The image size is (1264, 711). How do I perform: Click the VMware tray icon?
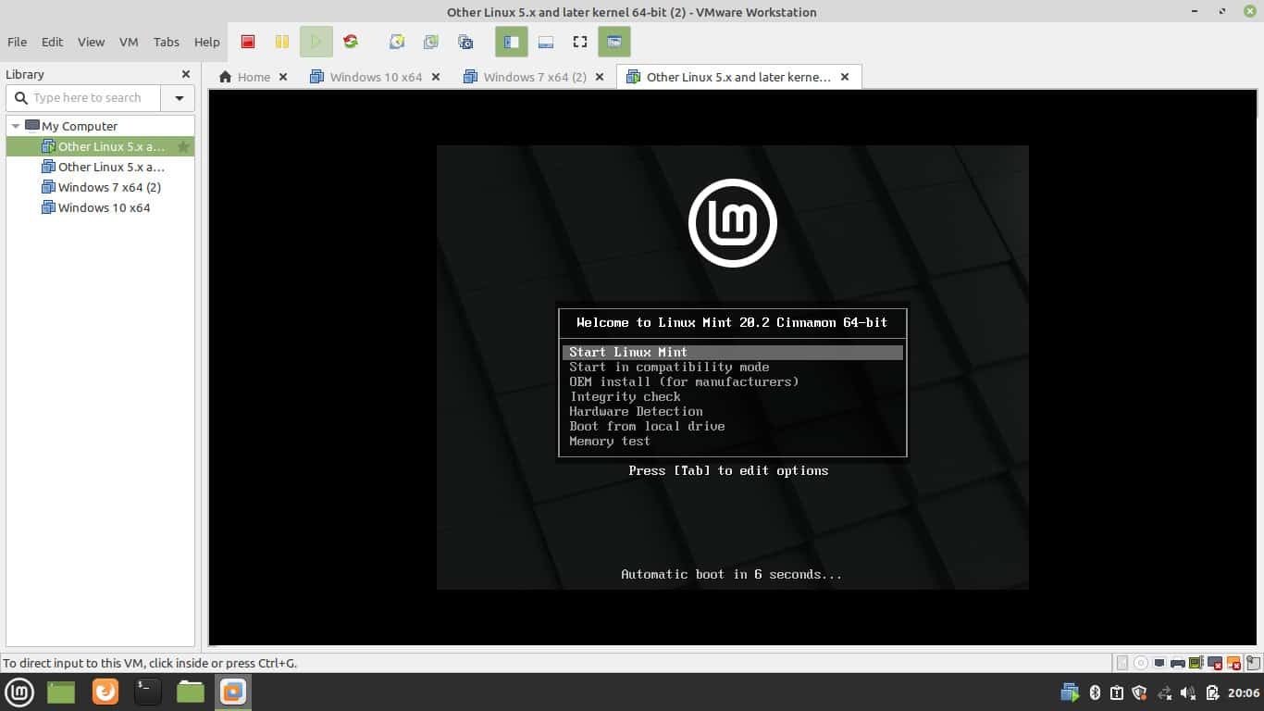coord(1070,692)
